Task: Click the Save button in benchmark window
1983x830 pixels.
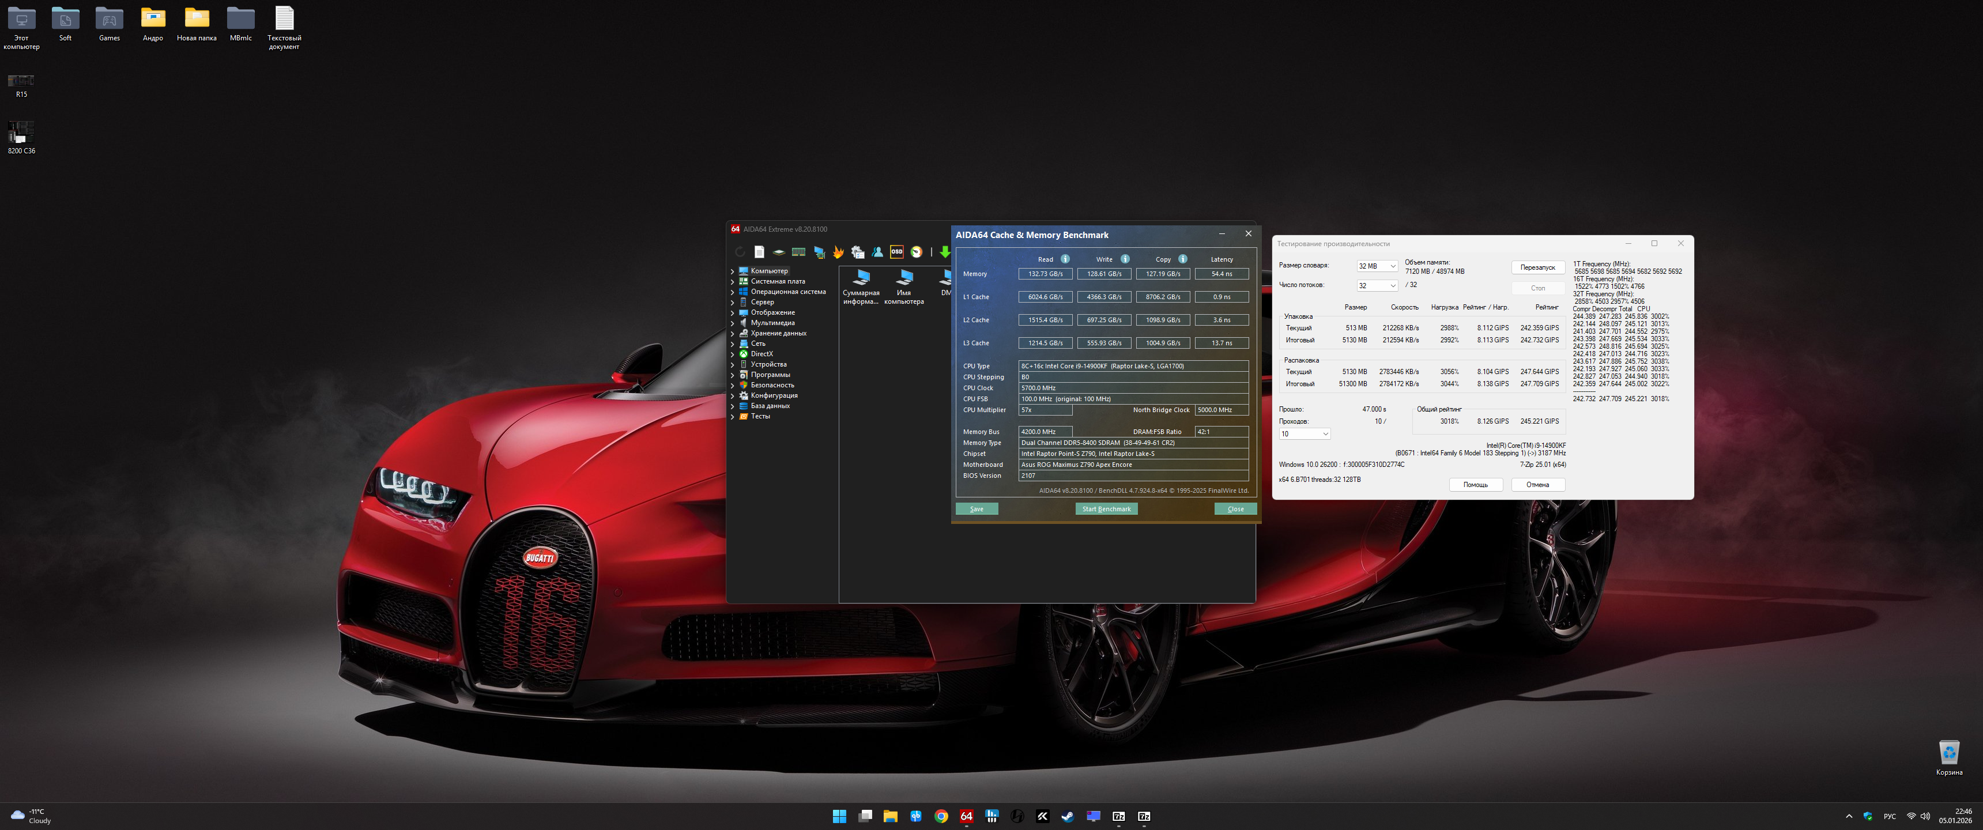Action: point(976,509)
